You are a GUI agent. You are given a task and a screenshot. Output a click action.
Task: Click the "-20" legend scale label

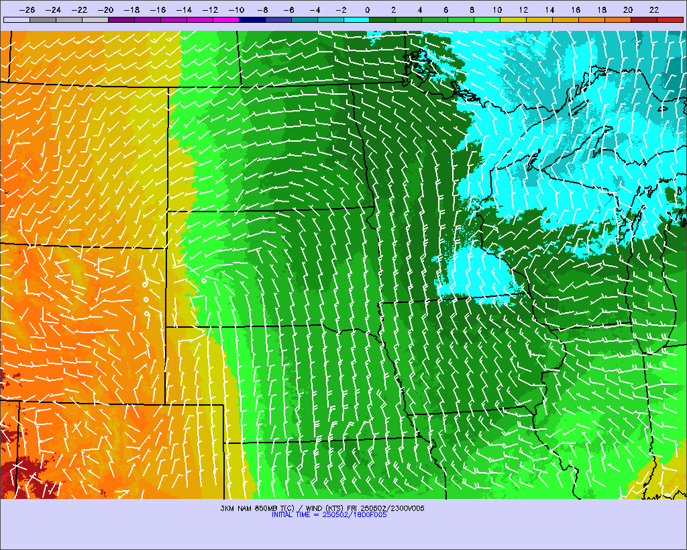tap(105, 9)
